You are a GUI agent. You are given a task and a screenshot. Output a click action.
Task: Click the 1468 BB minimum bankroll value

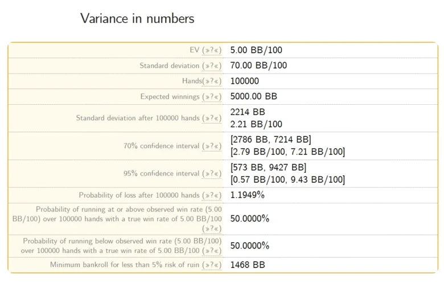(x=248, y=265)
